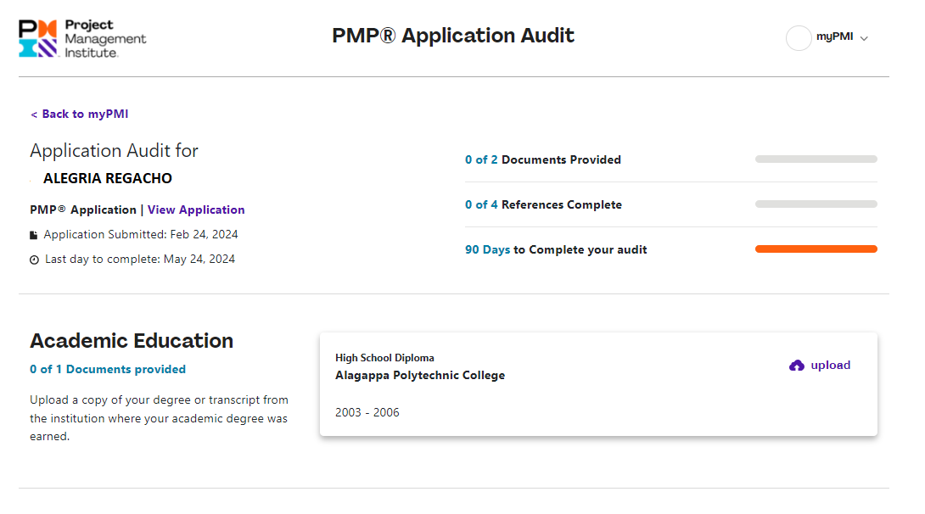
Task: Click the 90 Days to Complete text
Action: (x=556, y=249)
